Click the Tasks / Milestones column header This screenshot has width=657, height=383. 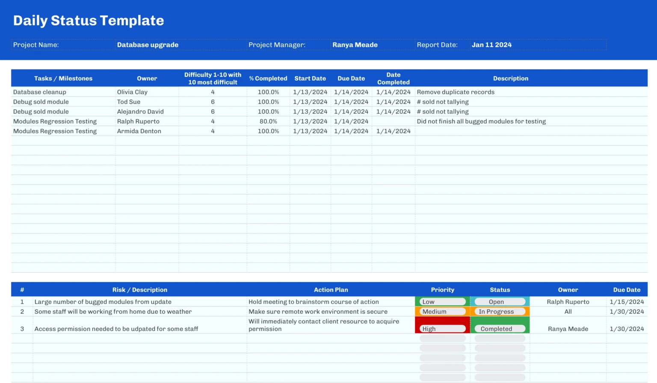click(63, 78)
